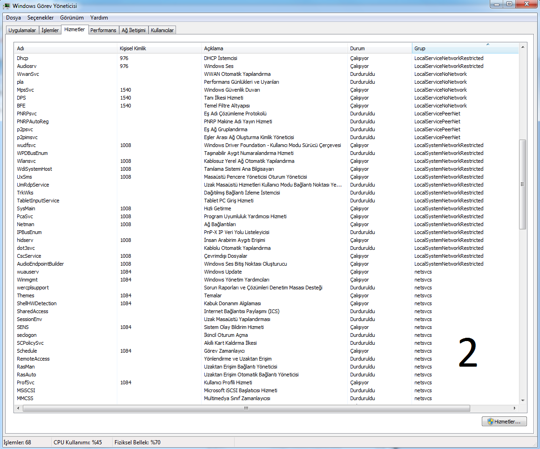Sort by the Durum column header
This screenshot has height=449, width=540.
[x=379, y=48]
